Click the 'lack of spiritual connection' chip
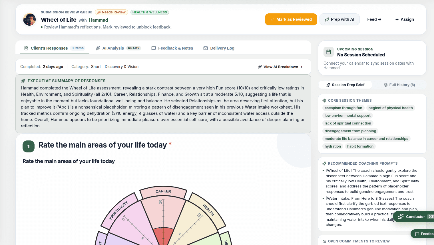434x245 pixels. click(348, 123)
